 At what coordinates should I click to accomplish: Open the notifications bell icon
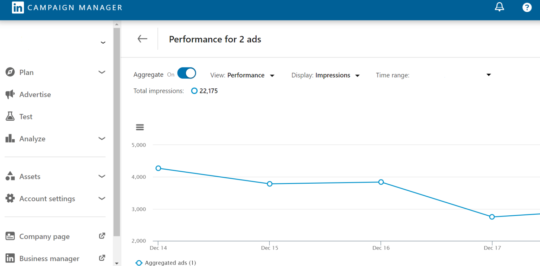click(499, 7)
